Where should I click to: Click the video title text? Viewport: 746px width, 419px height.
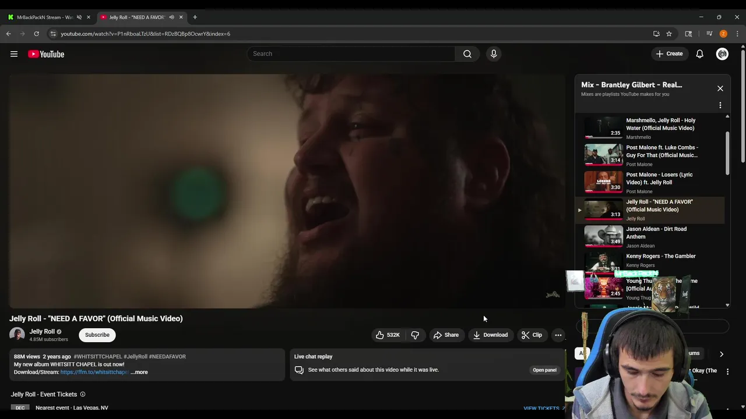pyautogui.click(x=96, y=318)
